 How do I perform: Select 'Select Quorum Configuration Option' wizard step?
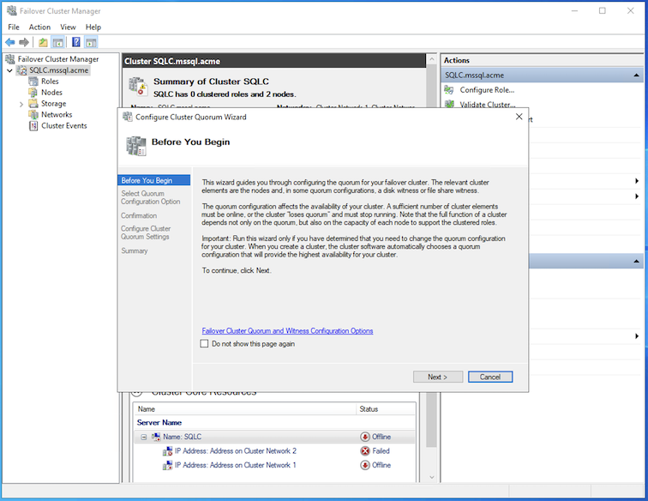(151, 198)
